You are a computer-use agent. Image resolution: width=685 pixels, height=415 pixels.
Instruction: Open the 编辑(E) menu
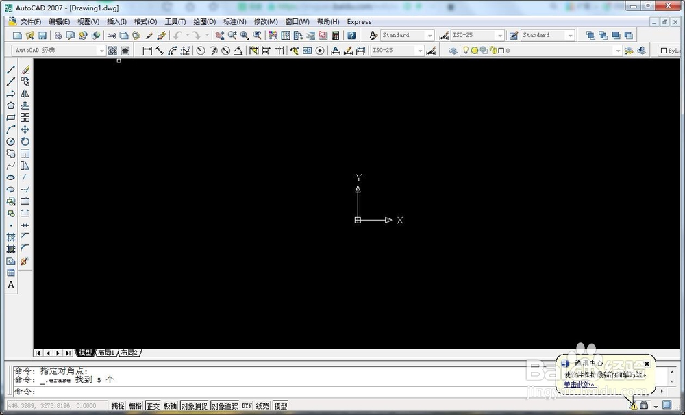60,22
